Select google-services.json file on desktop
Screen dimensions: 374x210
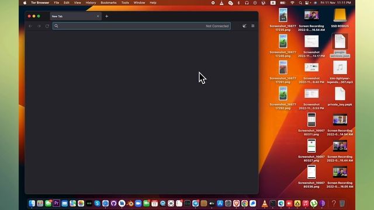(340, 45)
